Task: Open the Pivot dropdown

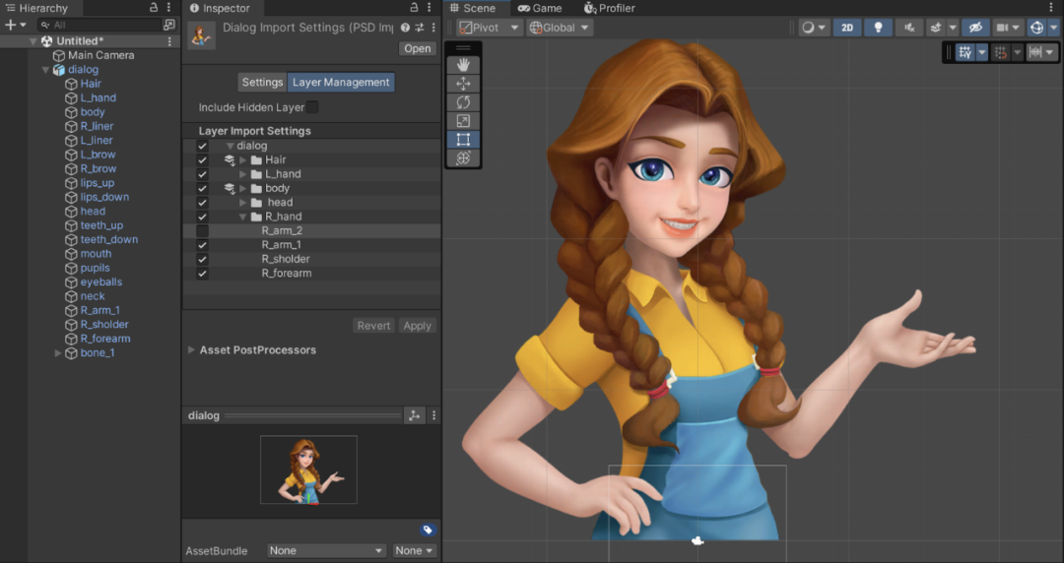Action: click(x=490, y=28)
